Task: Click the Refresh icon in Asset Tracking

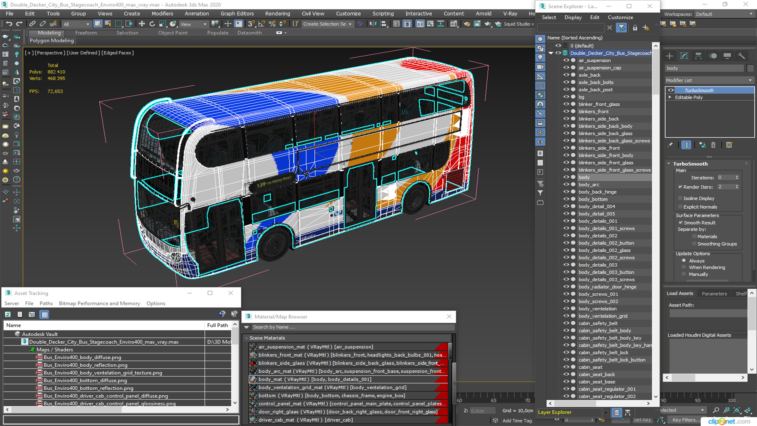Action: [7, 314]
